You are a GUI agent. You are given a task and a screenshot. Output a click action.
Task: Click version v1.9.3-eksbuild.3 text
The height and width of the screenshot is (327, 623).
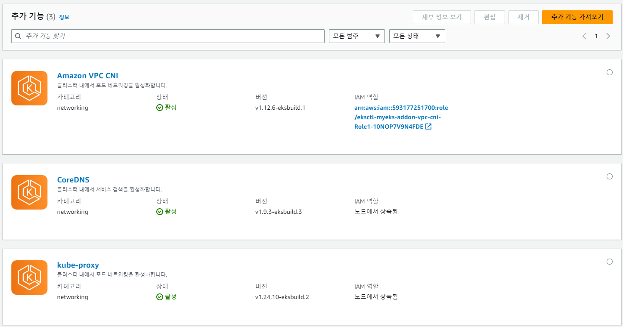[279, 212]
